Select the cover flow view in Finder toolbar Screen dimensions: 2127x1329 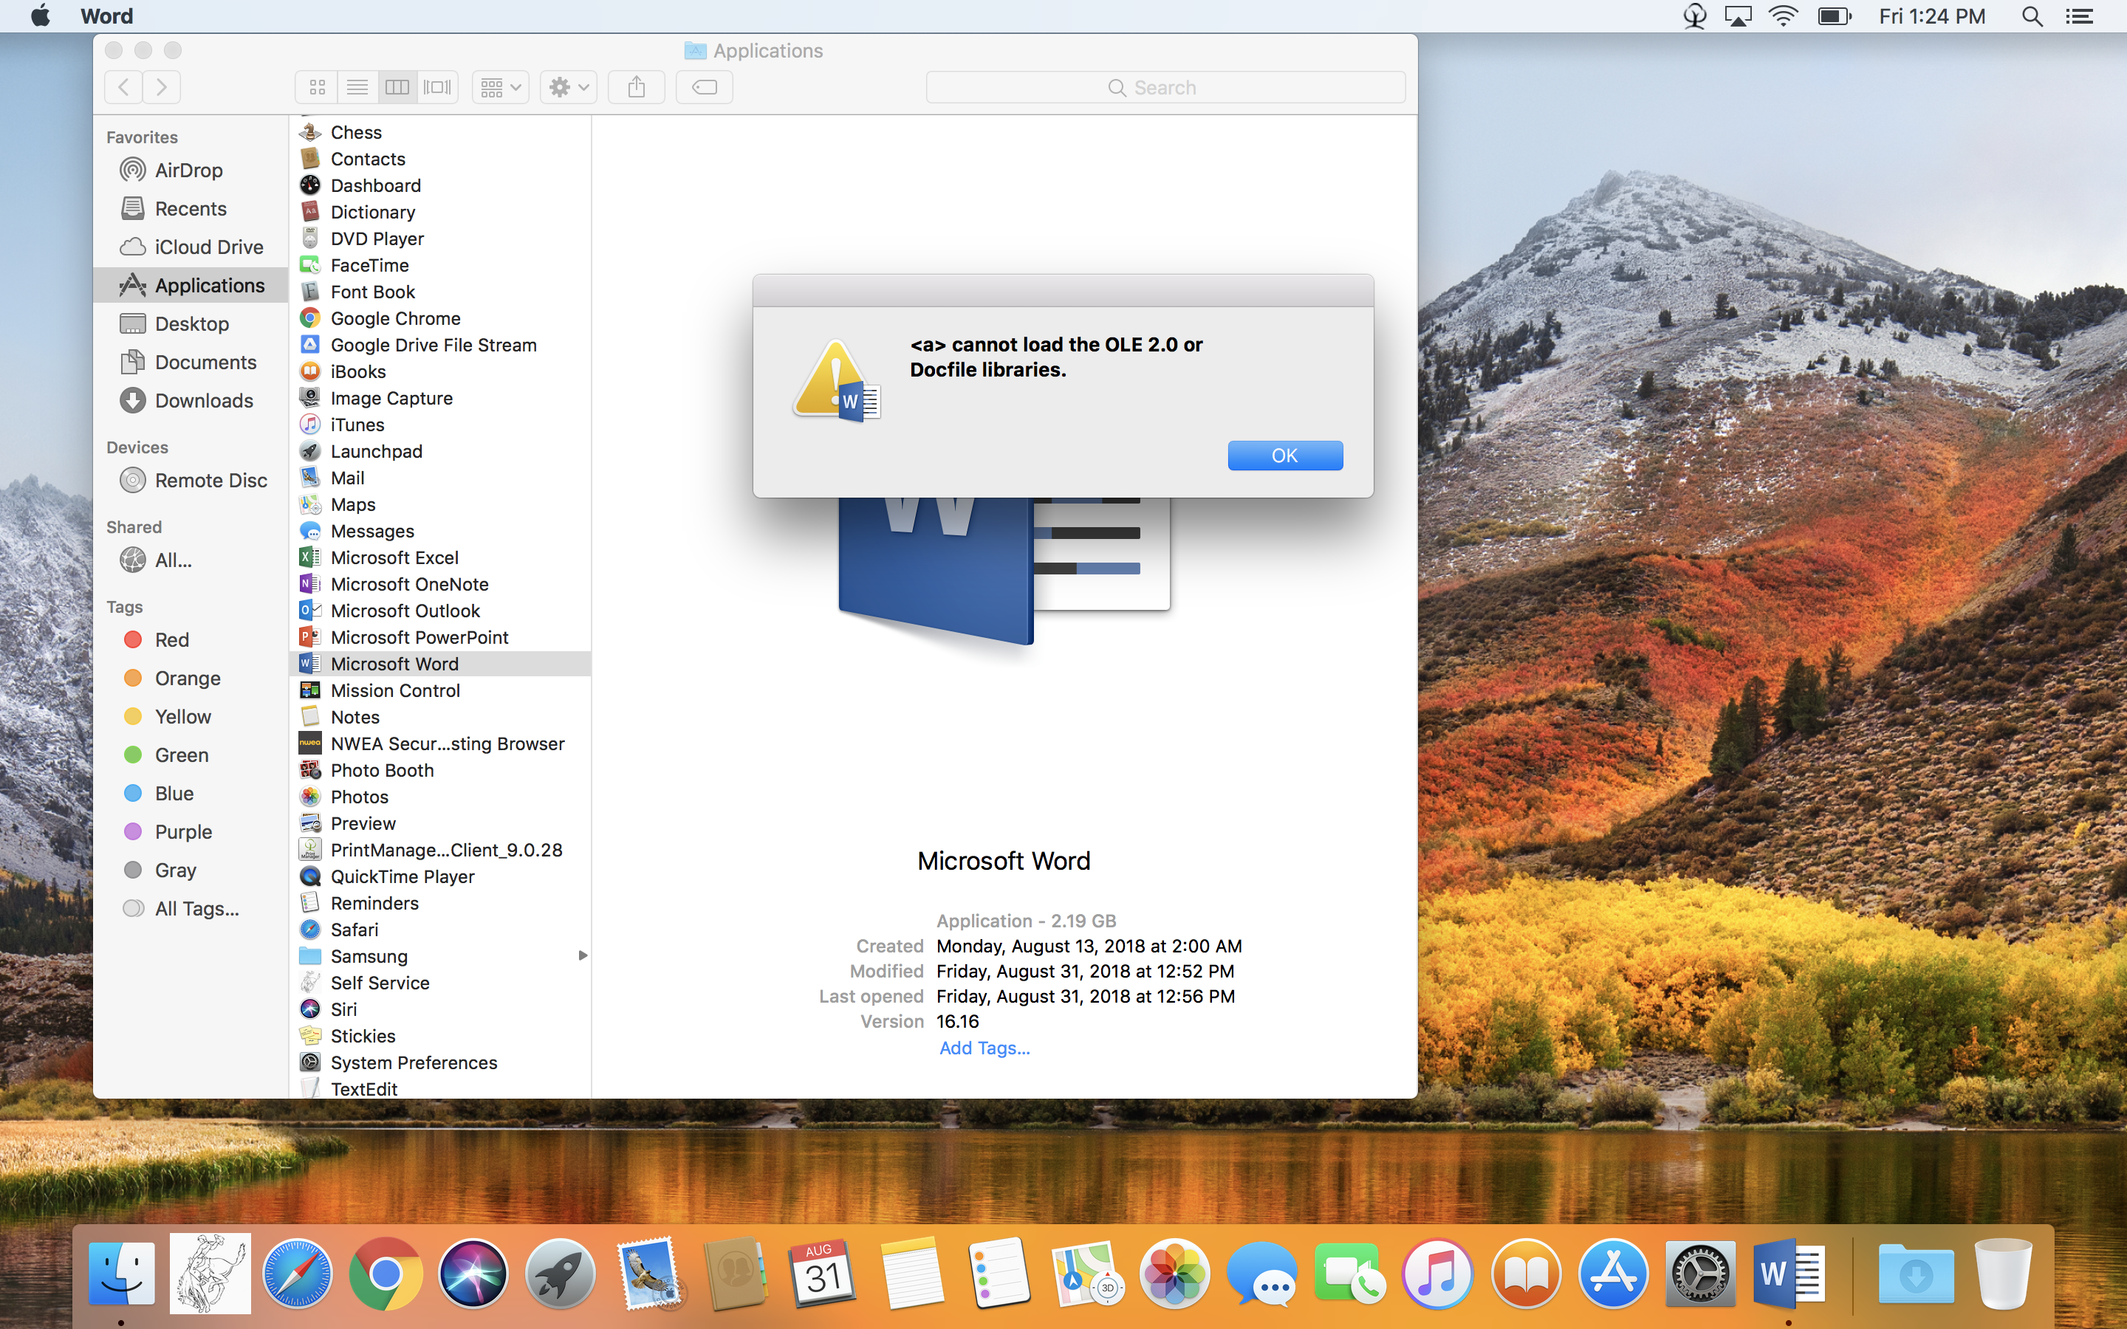[x=436, y=86]
